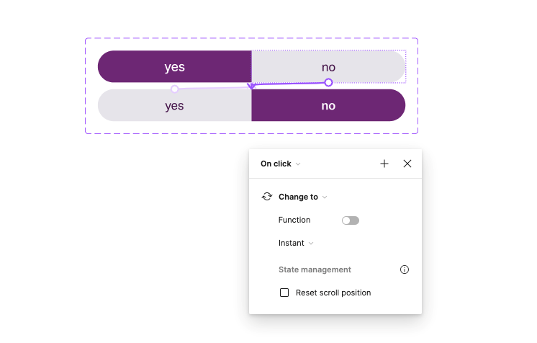The width and height of the screenshot is (537, 343).
Task: Expand the Change to action dropdown
Action: point(302,197)
